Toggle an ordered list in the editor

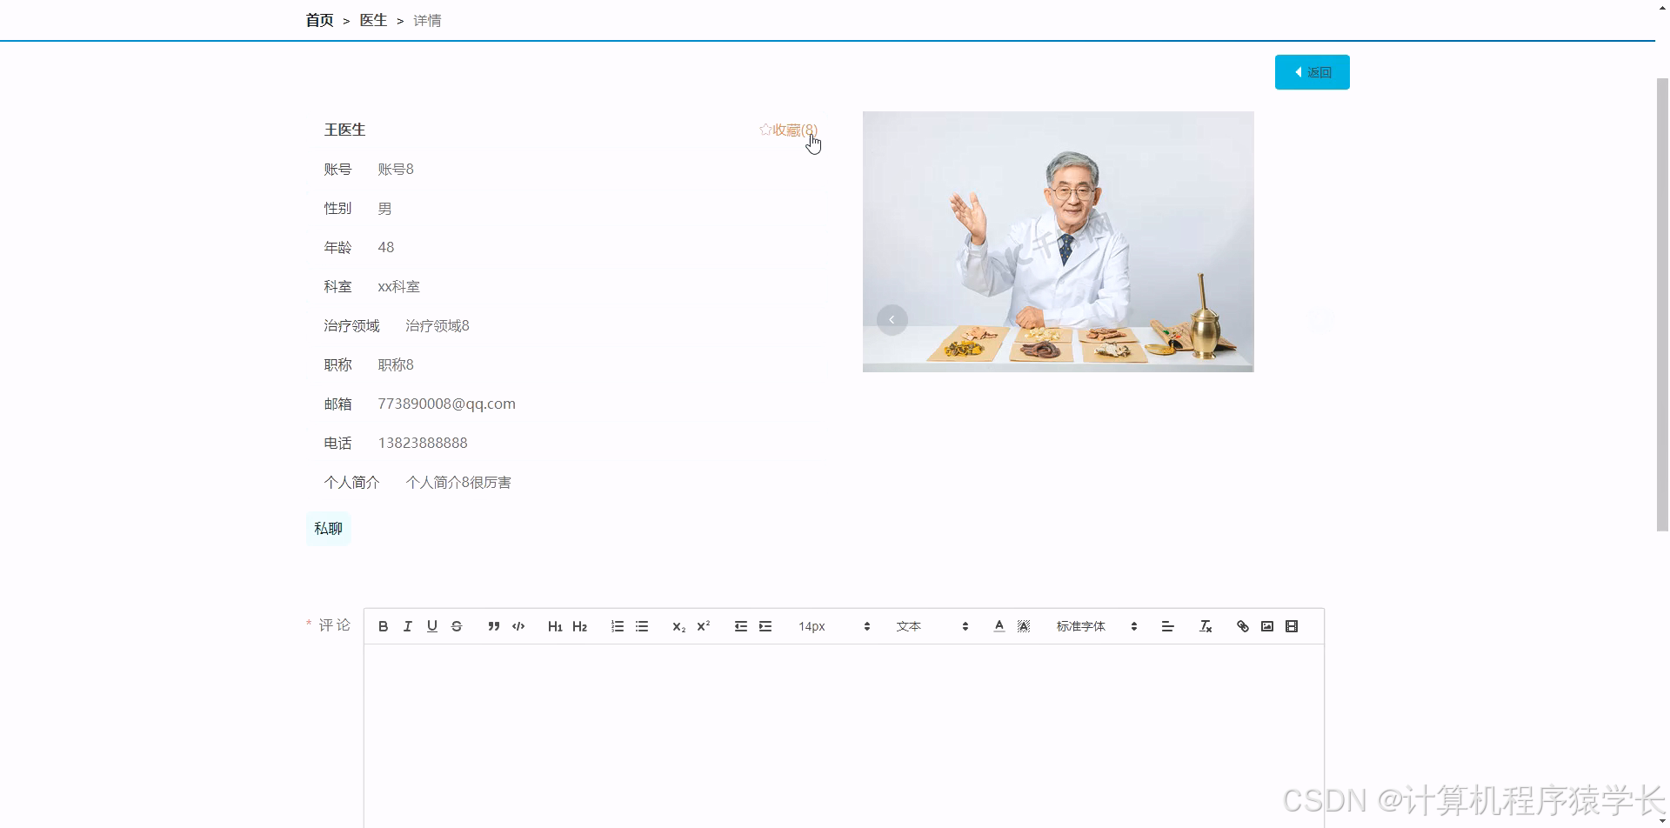click(x=618, y=625)
